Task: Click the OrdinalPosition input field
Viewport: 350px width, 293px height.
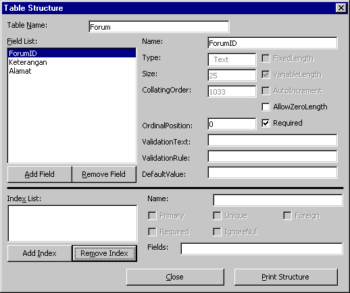Action: [x=232, y=124]
